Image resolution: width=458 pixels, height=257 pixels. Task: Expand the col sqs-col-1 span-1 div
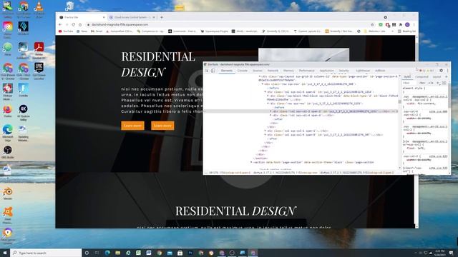265,131
